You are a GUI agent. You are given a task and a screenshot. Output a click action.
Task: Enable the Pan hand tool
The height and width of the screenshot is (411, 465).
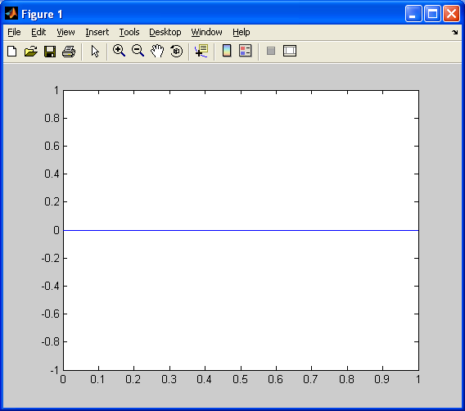157,51
